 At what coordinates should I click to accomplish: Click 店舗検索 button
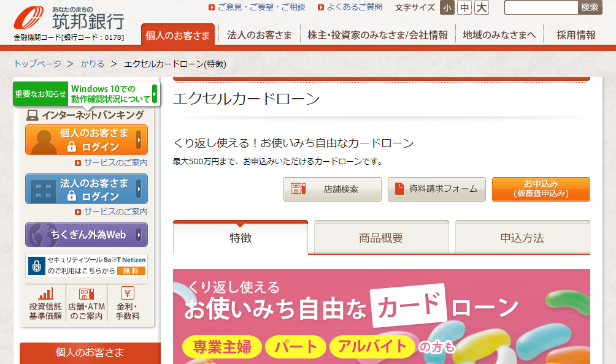(333, 189)
